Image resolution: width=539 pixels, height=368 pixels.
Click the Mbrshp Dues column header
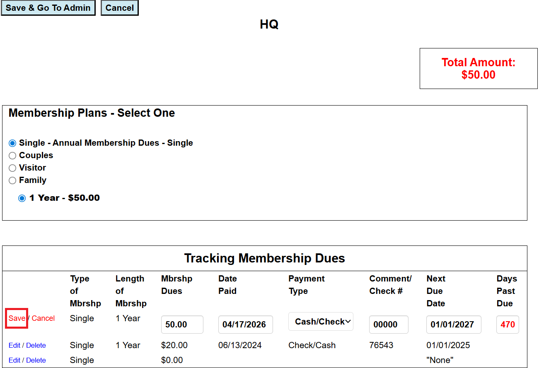pos(177,285)
